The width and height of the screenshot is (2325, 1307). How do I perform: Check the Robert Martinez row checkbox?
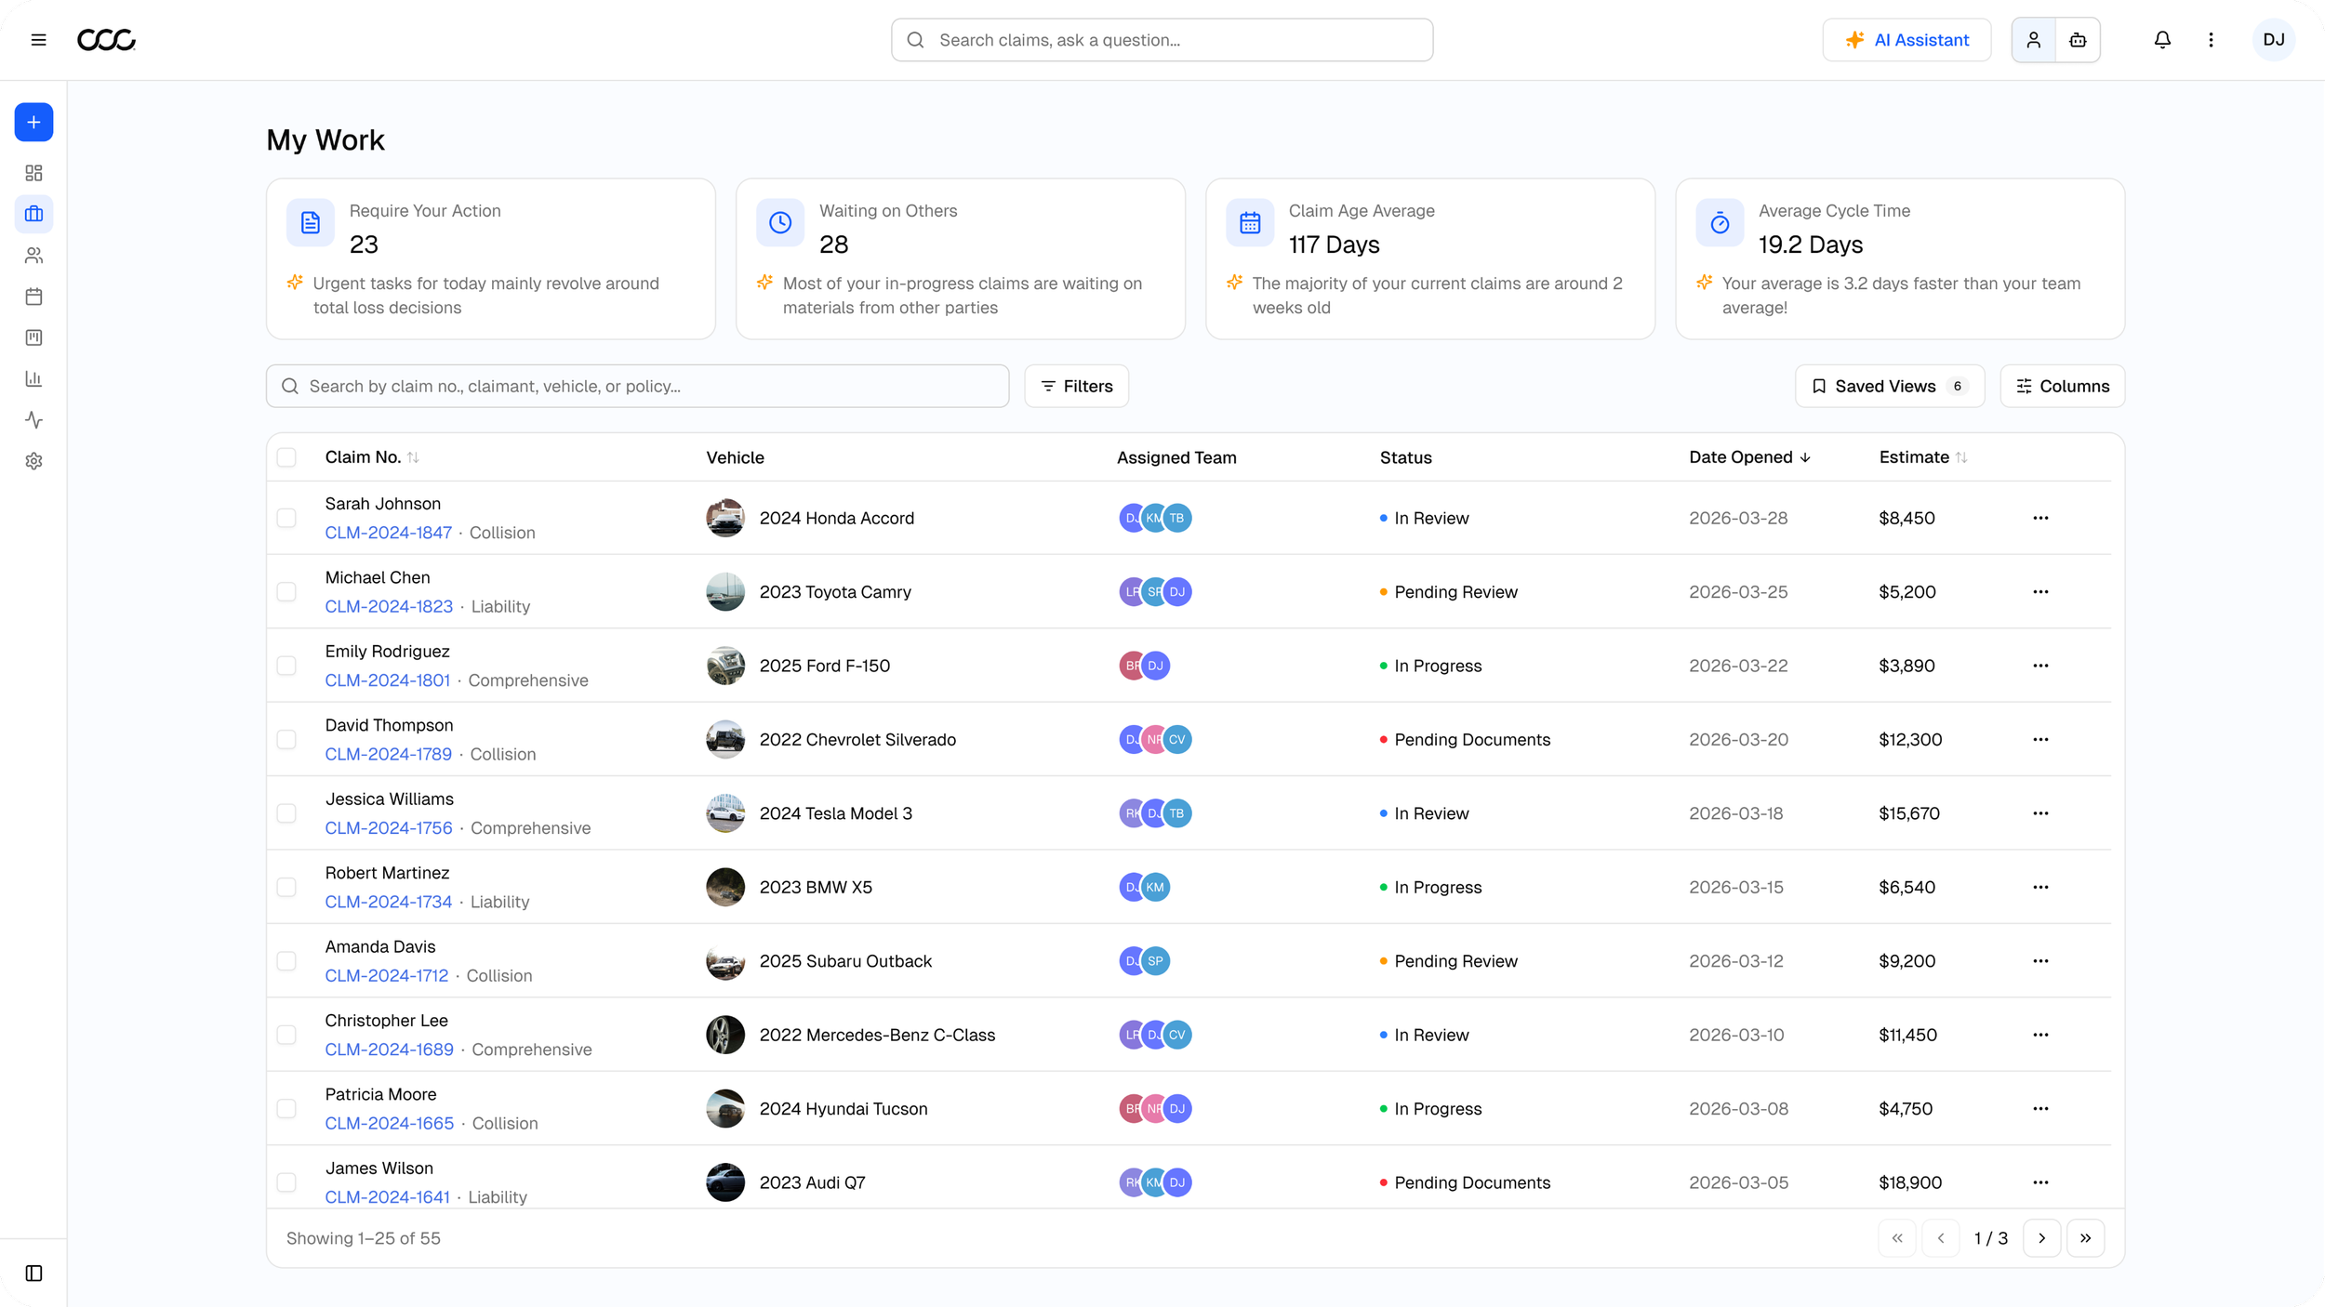click(286, 887)
